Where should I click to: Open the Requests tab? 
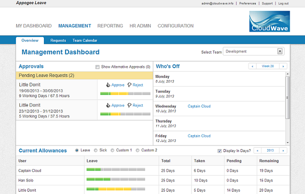(x=58, y=41)
